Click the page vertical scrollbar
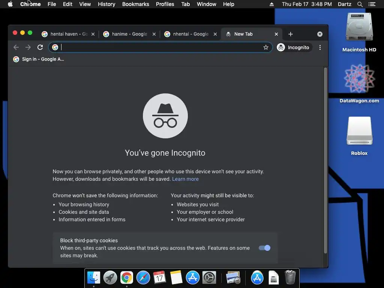 click(325, 160)
